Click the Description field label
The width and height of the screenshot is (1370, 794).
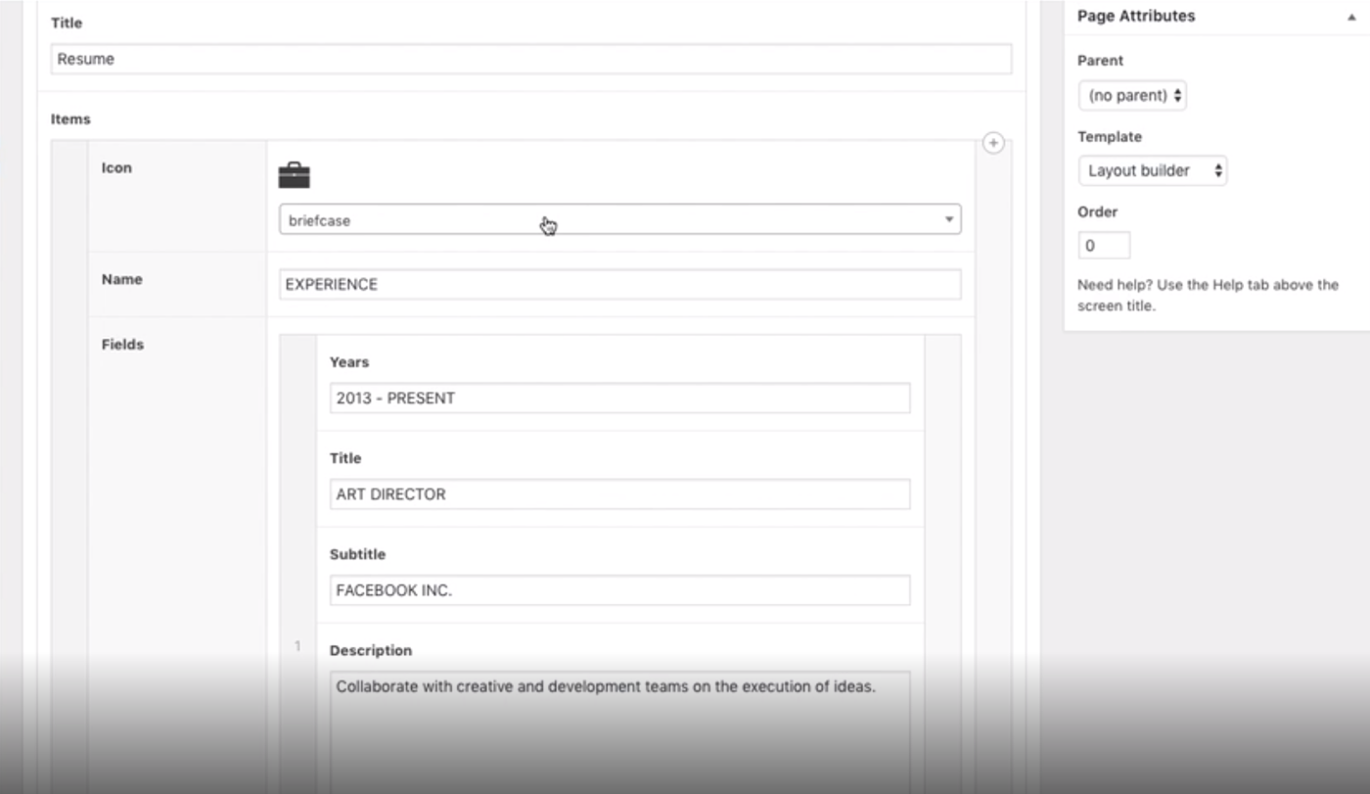(x=371, y=650)
